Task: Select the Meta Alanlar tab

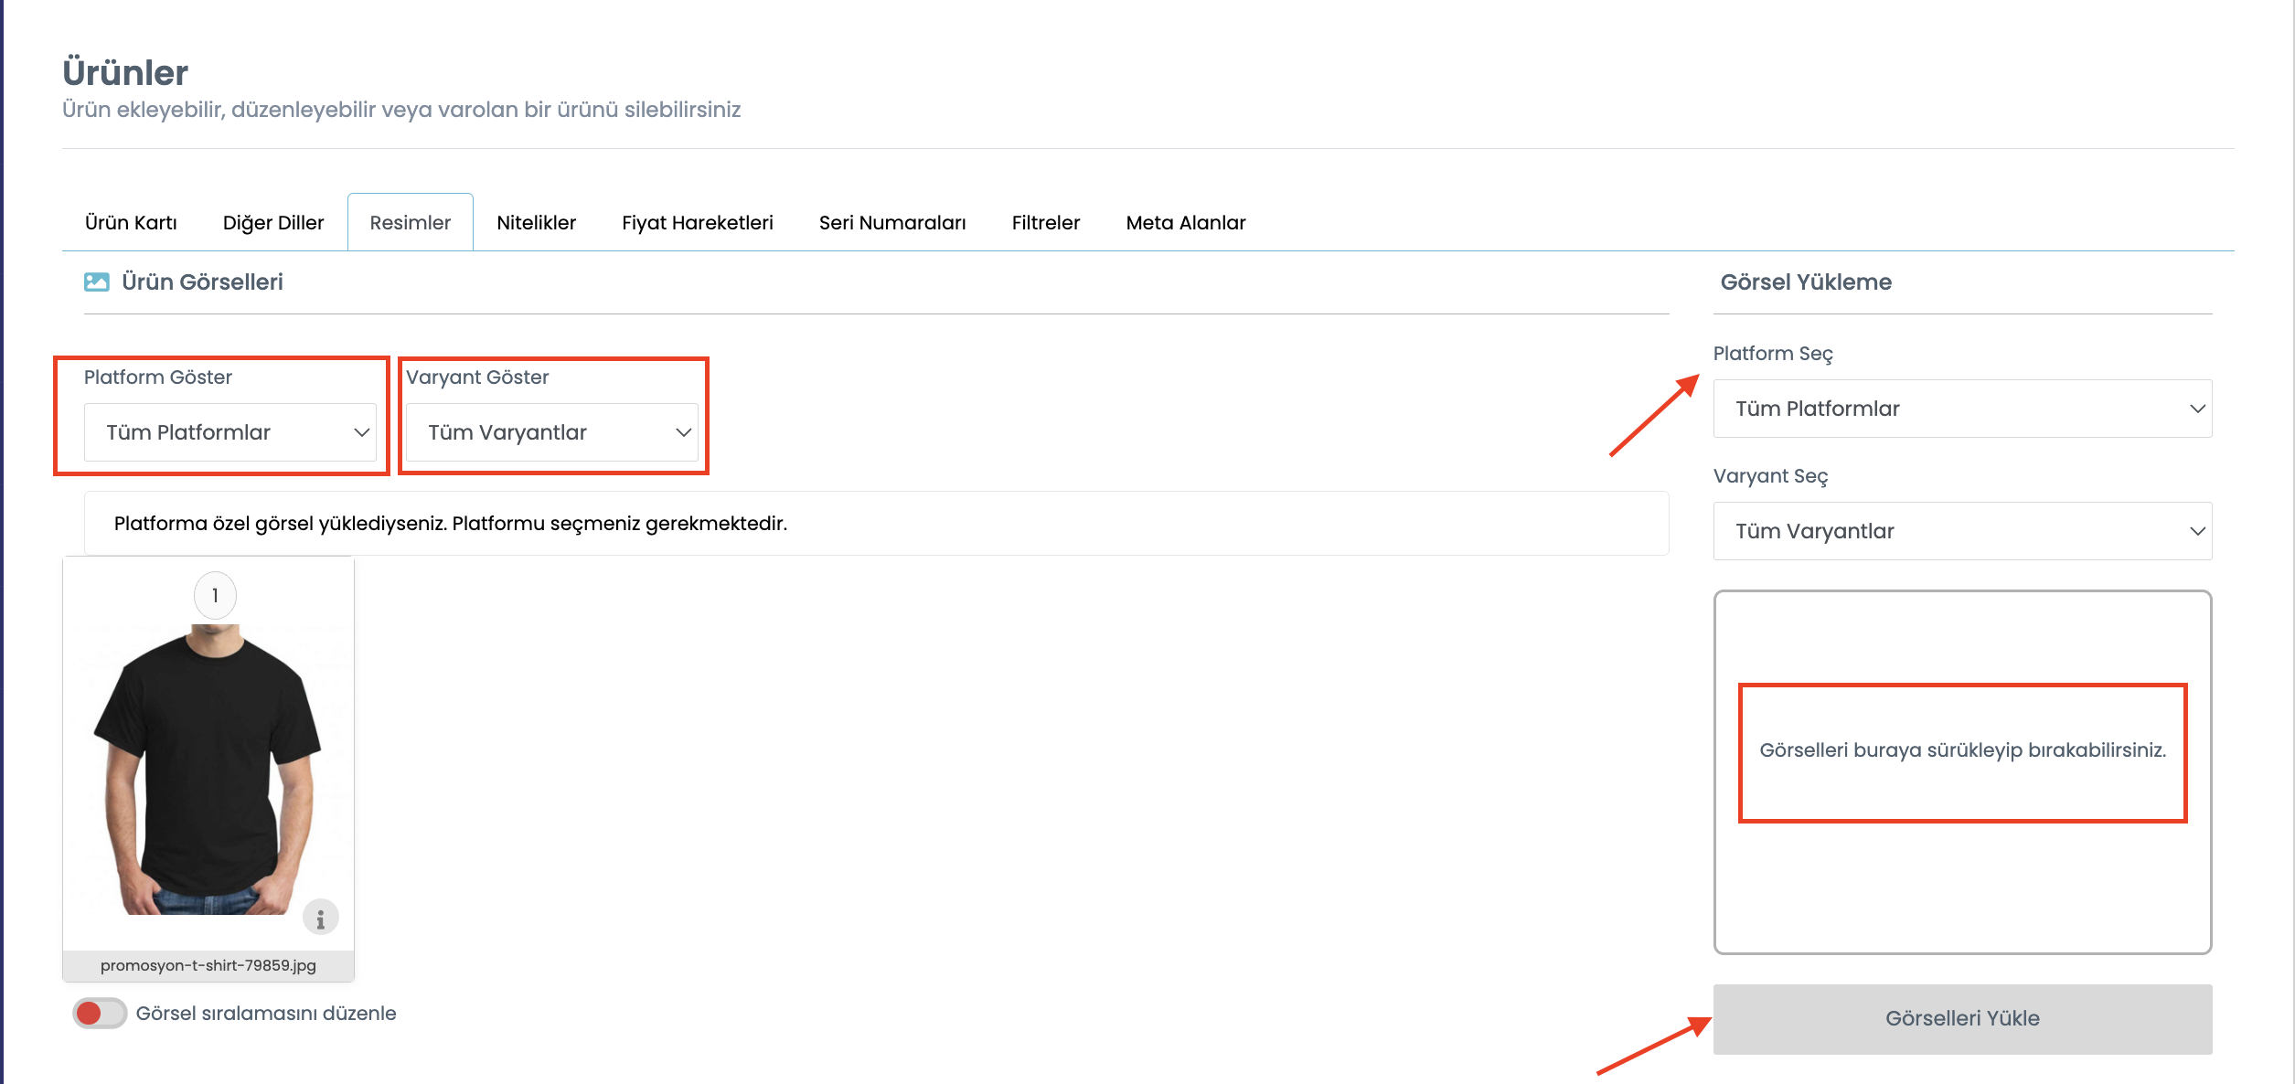Action: point(1186,223)
